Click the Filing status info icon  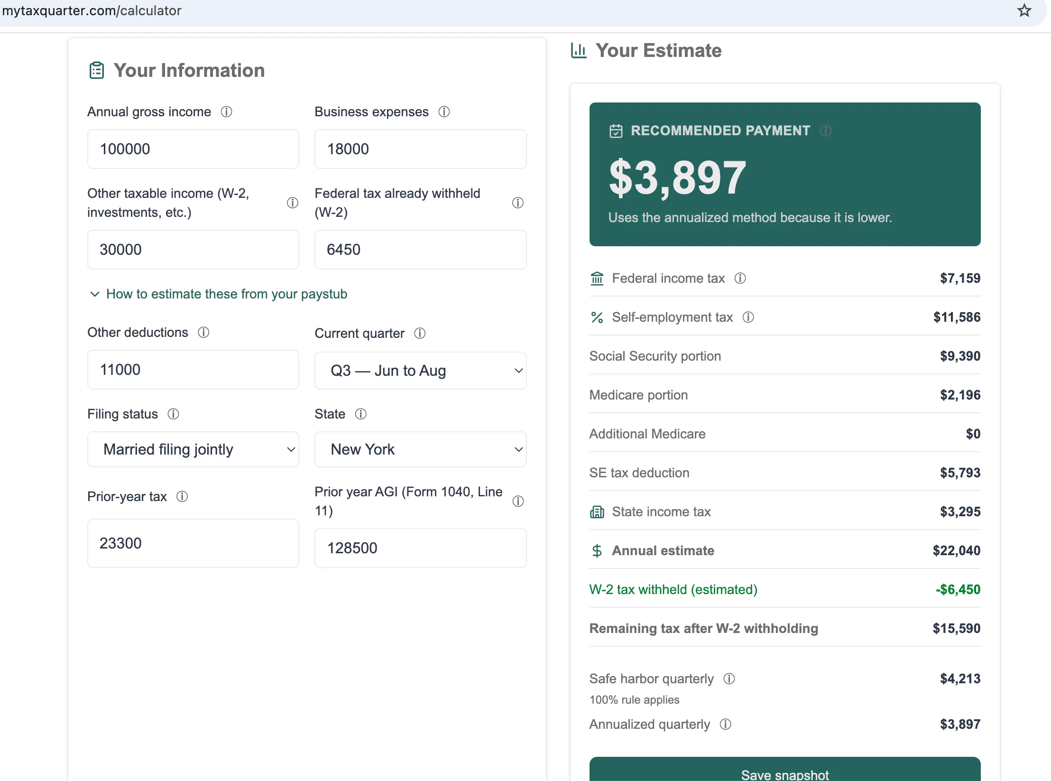click(173, 414)
